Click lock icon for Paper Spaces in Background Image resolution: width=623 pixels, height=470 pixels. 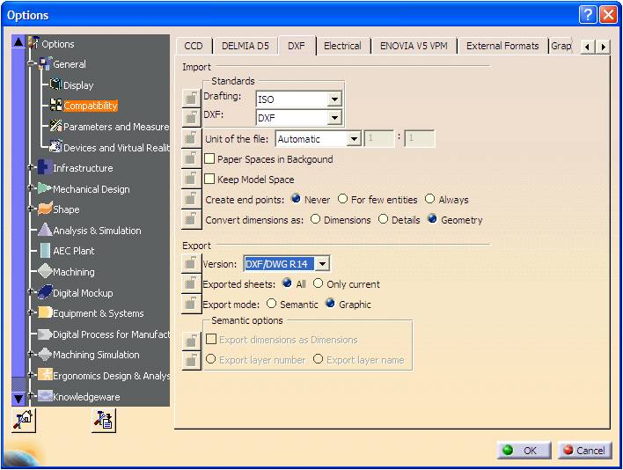pyautogui.click(x=191, y=158)
